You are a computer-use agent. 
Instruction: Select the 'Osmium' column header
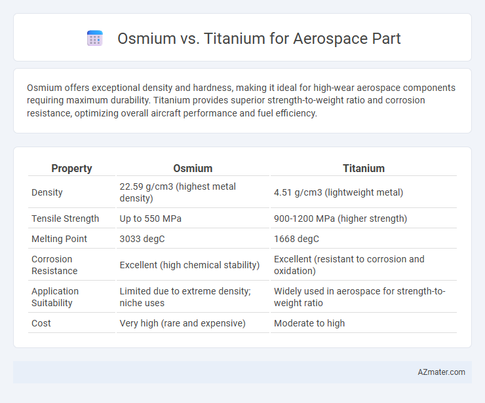[x=193, y=168]
